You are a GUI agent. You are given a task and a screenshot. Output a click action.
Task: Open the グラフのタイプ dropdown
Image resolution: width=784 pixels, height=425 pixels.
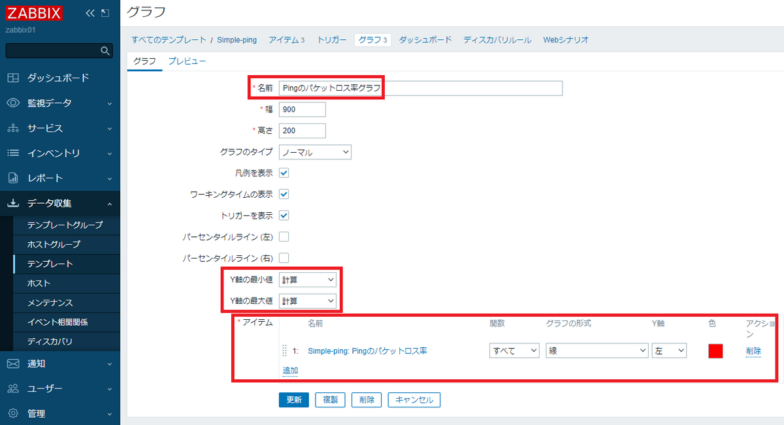(315, 151)
